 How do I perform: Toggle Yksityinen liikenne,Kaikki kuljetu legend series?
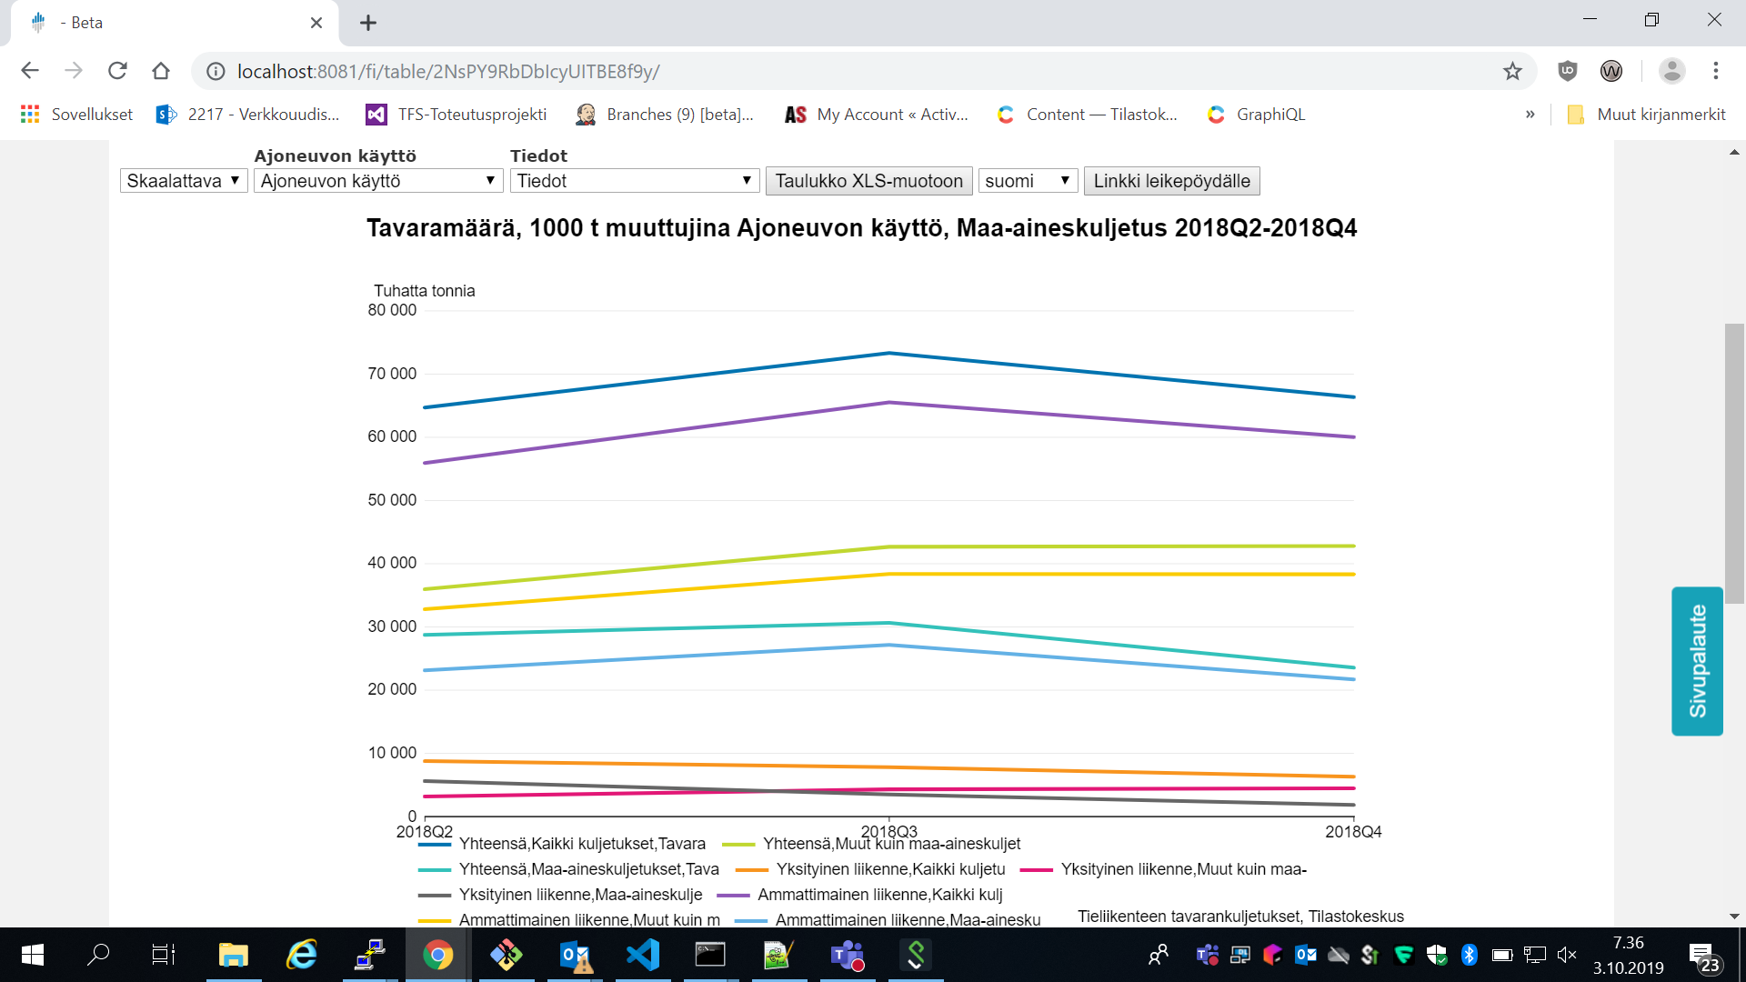tap(889, 869)
